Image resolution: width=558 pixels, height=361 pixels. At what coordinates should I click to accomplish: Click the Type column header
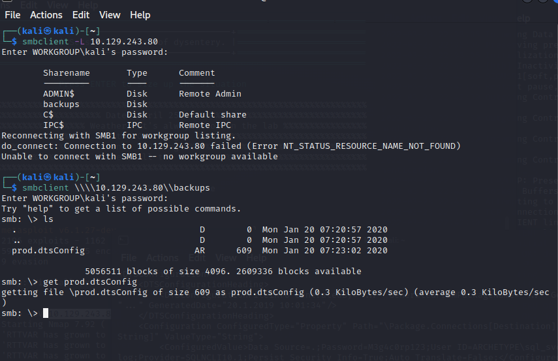(137, 73)
